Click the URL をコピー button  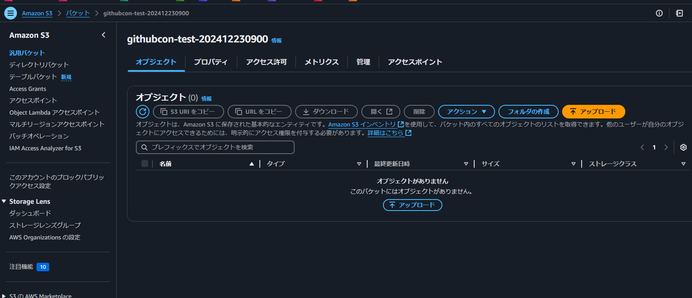pos(259,112)
